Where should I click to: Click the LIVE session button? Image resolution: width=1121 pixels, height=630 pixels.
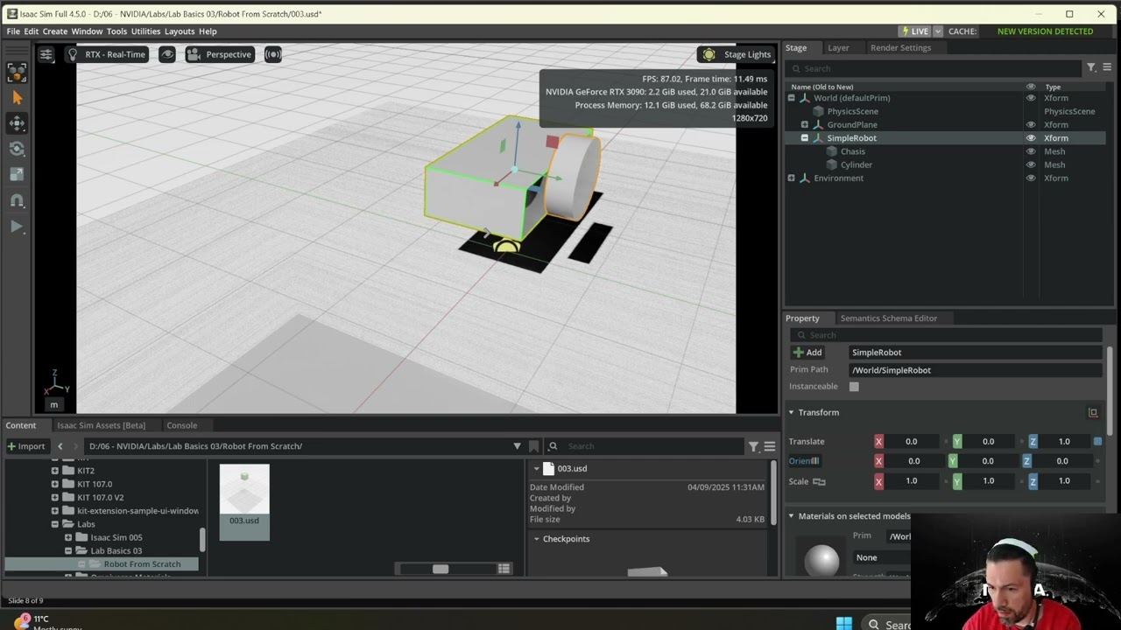(x=914, y=31)
